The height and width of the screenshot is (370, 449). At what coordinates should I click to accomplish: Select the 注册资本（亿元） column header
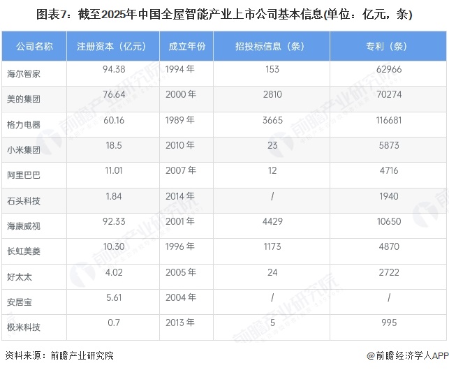tap(113, 46)
